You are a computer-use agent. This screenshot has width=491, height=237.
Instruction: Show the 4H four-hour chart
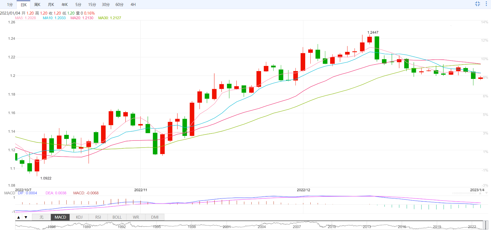133,5
